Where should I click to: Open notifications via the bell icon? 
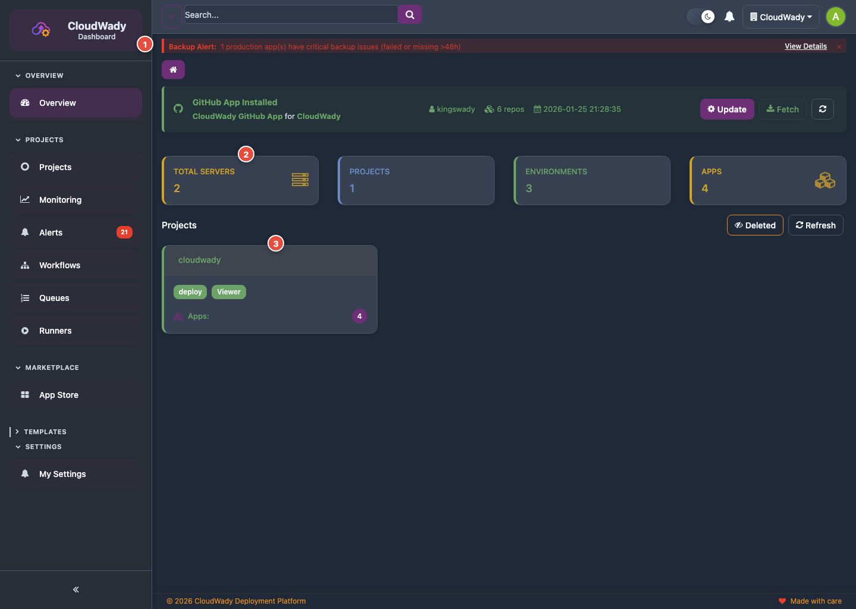point(729,16)
